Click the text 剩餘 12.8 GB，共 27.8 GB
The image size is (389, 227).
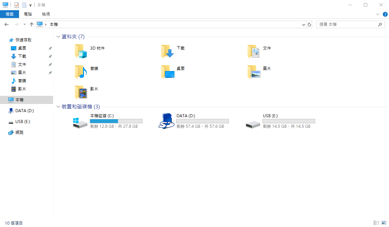114,126
